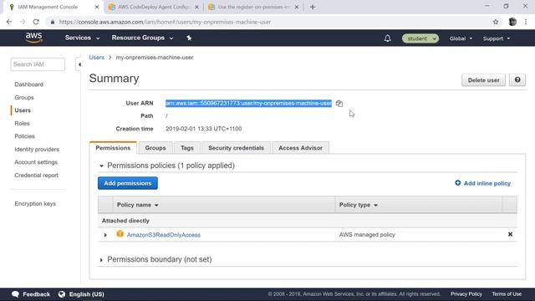Open Identity providers in sidebar
This screenshot has height=301, width=535.
click(x=37, y=149)
